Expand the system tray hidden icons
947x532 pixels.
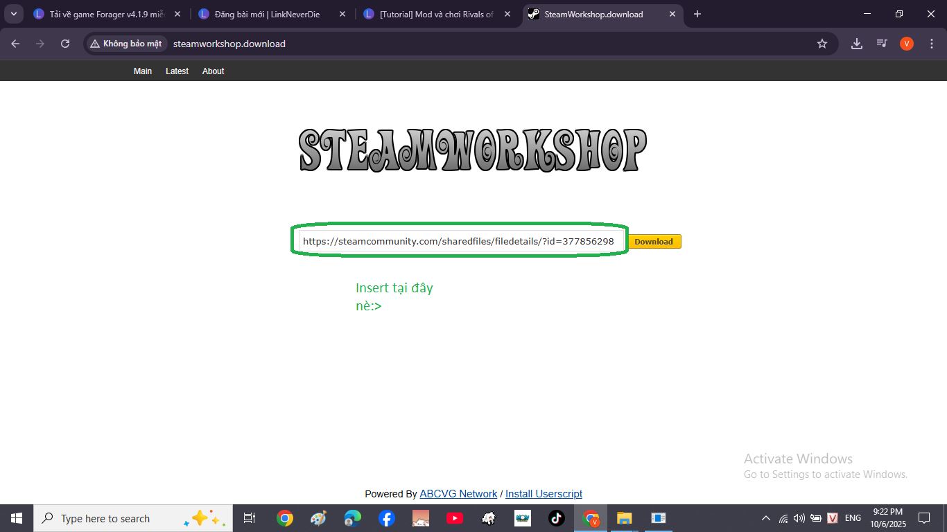tap(765, 518)
